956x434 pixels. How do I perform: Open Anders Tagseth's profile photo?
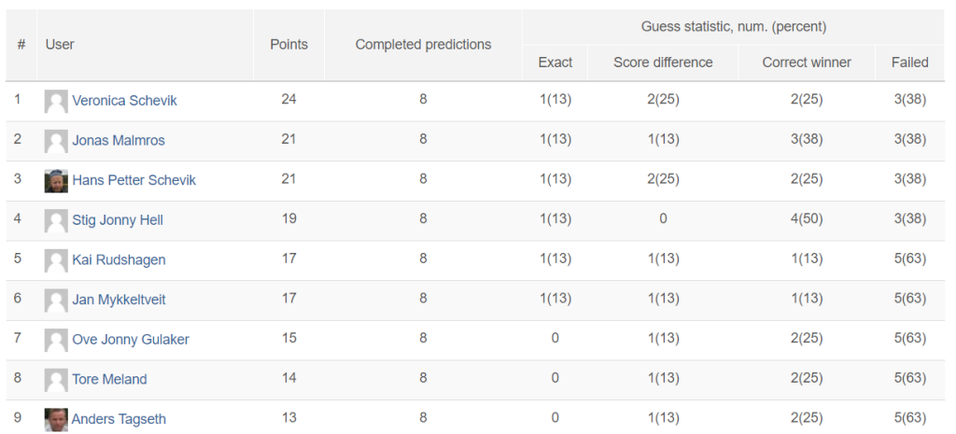coord(56,419)
